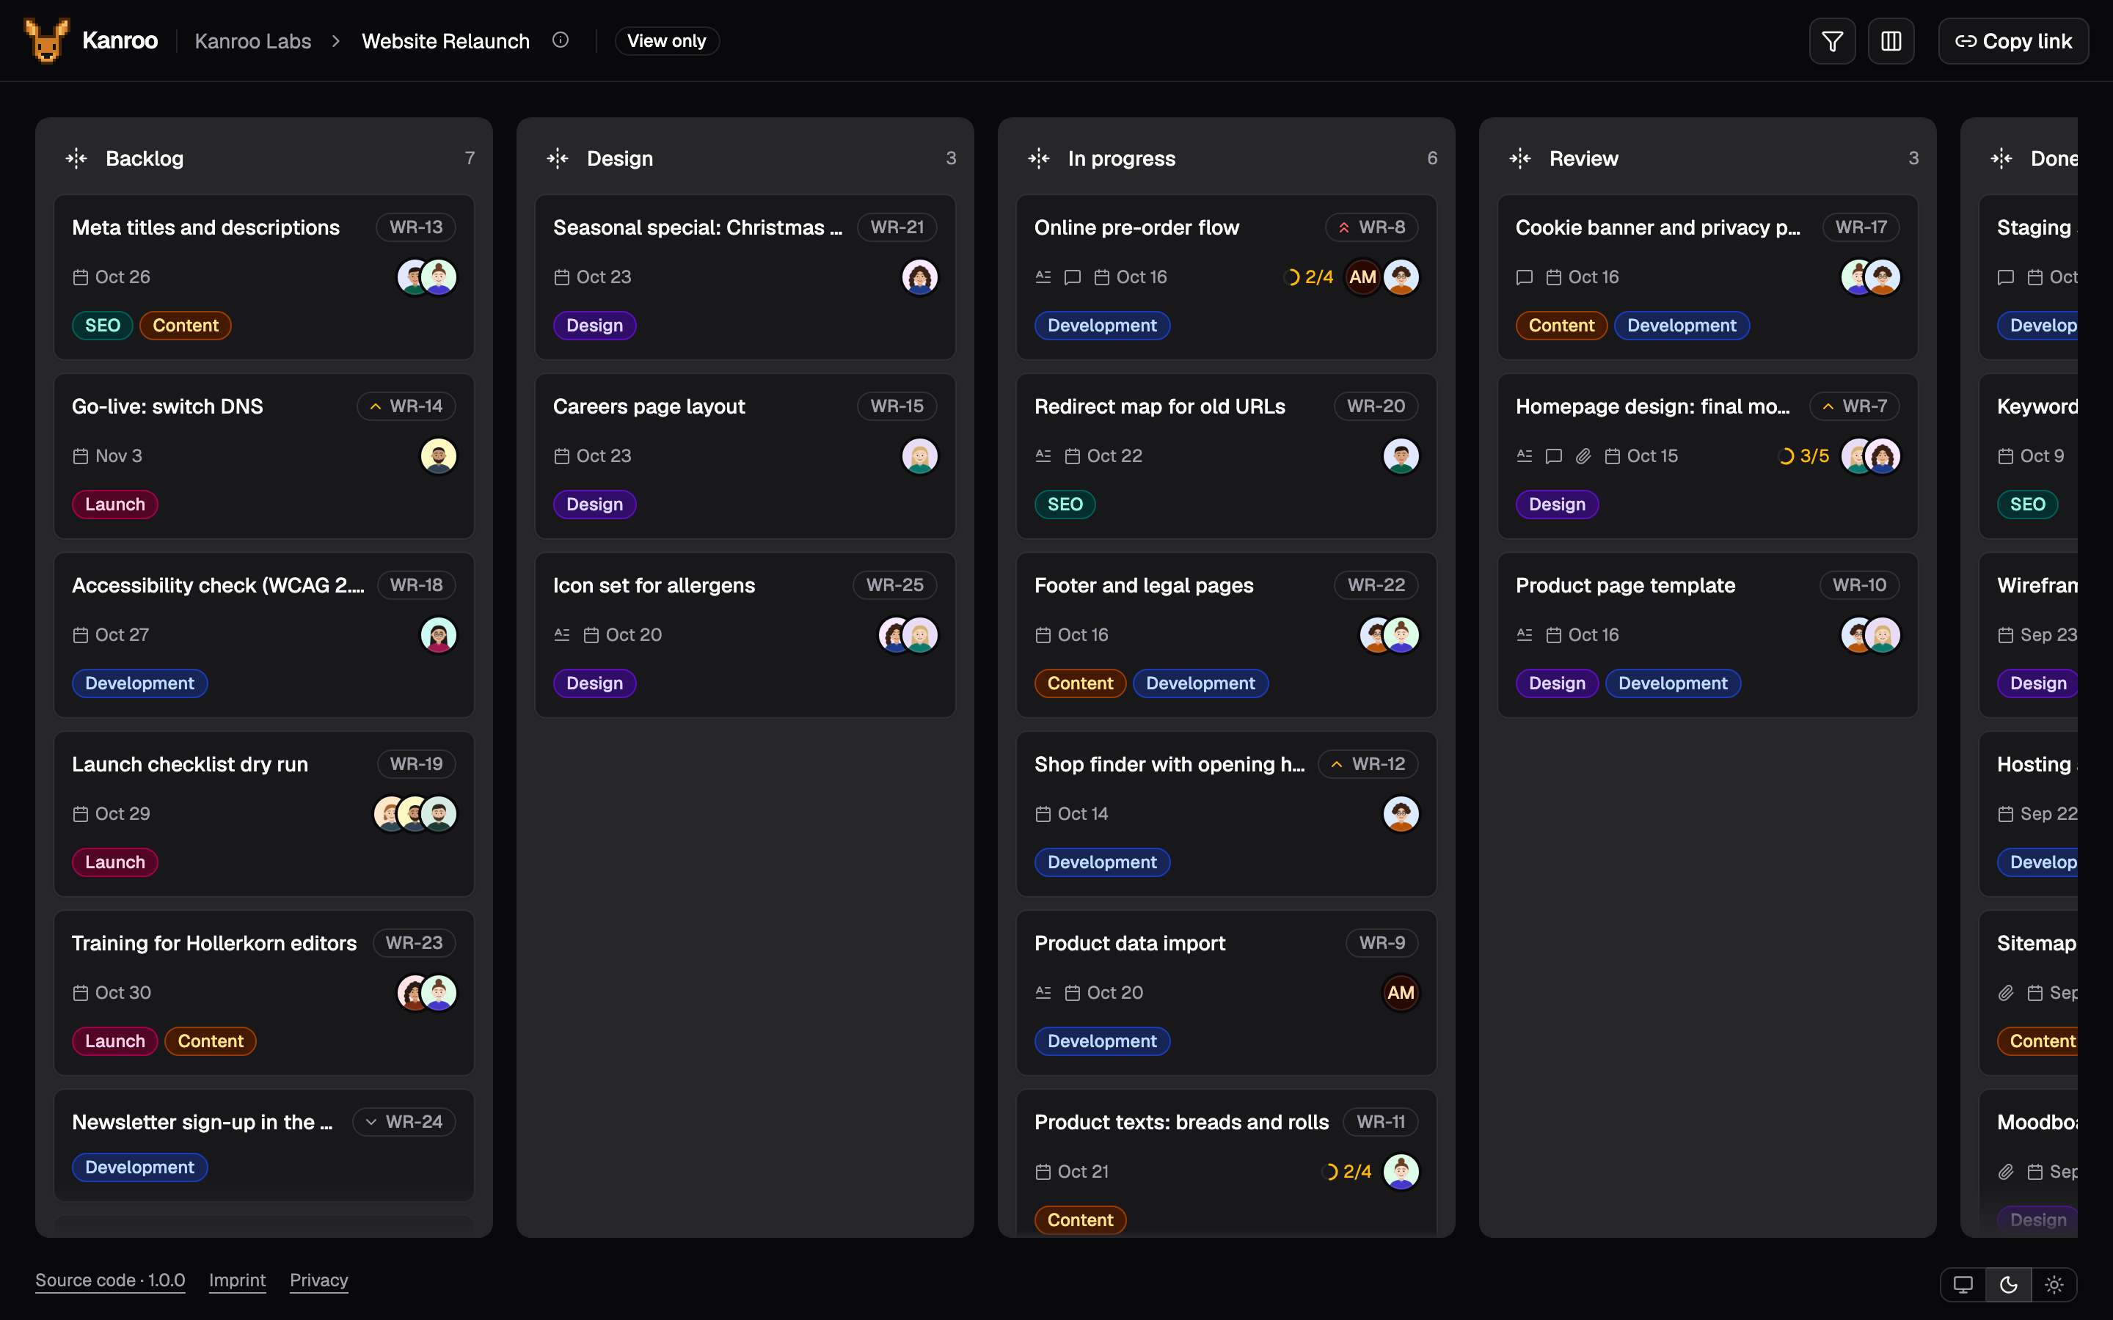The image size is (2113, 1320).
Task: Open the filter icon in the header
Action: [x=1832, y=41]
